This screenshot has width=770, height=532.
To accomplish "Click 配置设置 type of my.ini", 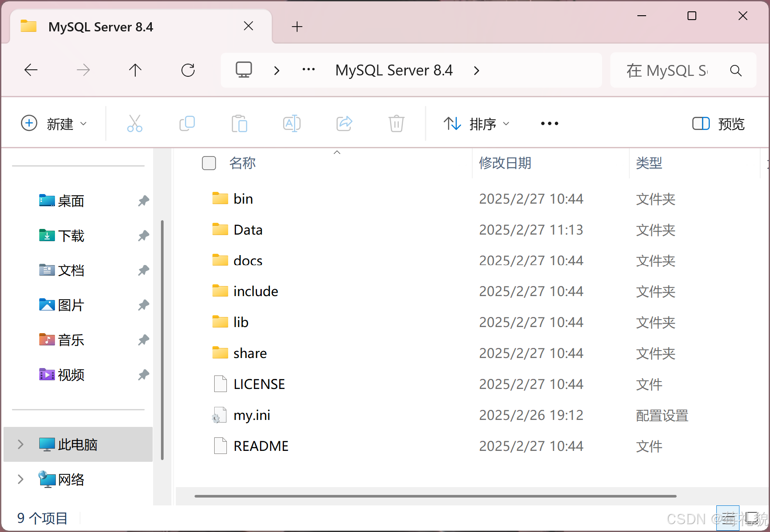I will pos(662,416).
